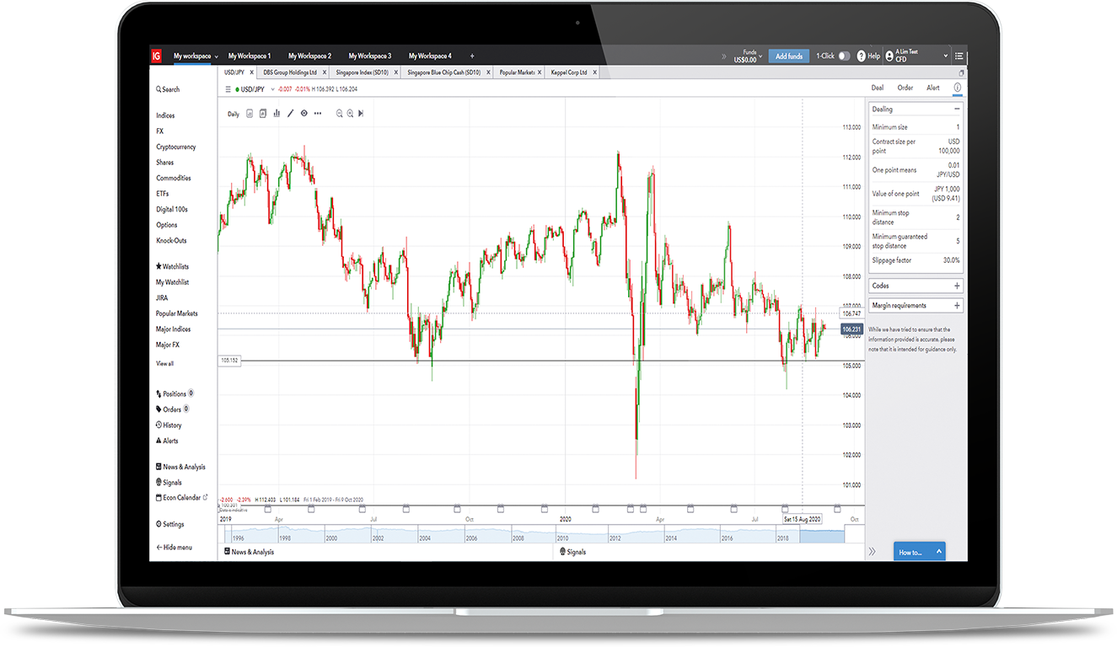Open the A Lim Test CFD account dropdown

(916, 56)
